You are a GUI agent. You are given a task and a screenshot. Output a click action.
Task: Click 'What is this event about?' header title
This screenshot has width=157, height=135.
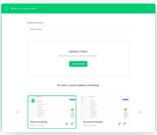coord(24,9)
